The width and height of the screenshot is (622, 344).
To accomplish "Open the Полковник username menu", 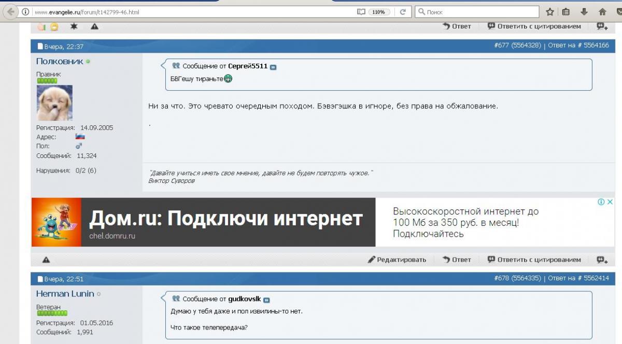I will click(59, 61).
